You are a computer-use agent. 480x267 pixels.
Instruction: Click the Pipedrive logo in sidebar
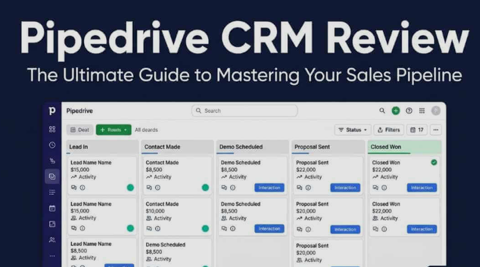pos(52,111)
